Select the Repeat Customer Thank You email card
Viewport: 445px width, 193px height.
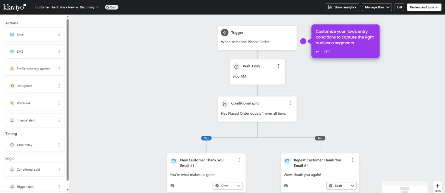click(x=320, y=173)
